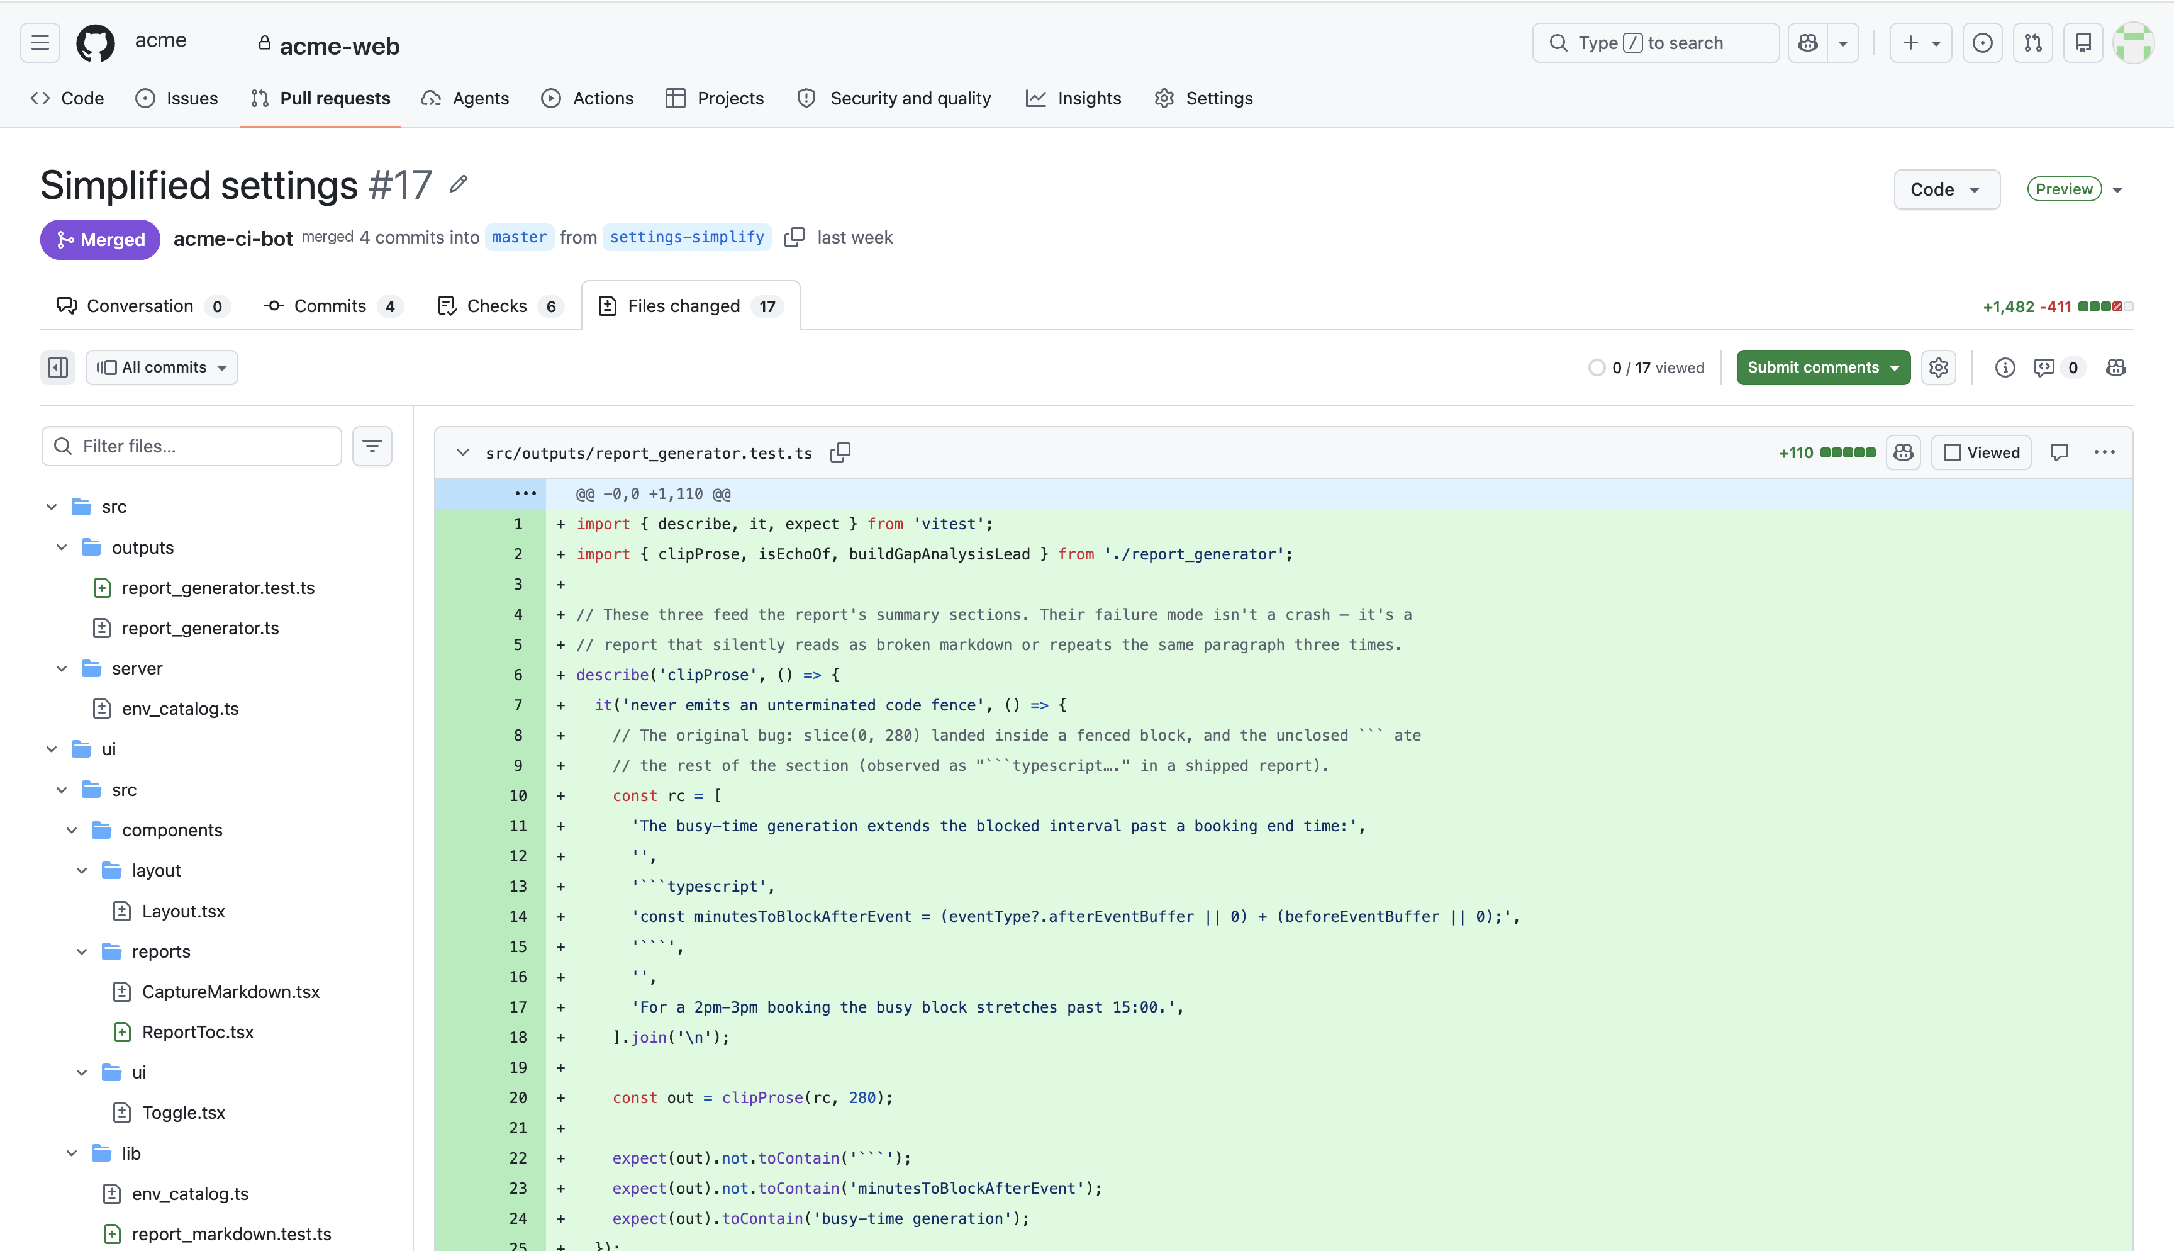This screenshot has height=1251, width=2174.
Task: Open the master branch link
Action: [x=518, y=237]
